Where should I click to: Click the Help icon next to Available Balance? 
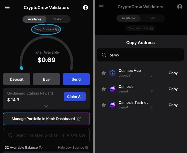[41, 147]
